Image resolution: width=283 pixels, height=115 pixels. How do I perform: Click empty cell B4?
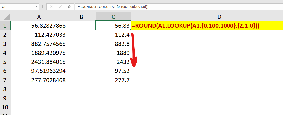(81, 52)
